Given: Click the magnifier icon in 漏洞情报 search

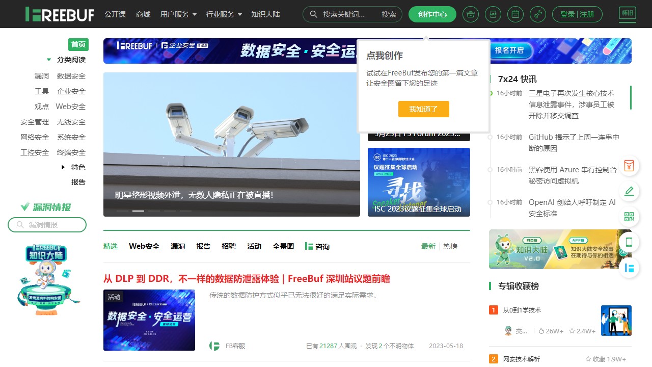Looking at the screenshot, I should [20, 225].
